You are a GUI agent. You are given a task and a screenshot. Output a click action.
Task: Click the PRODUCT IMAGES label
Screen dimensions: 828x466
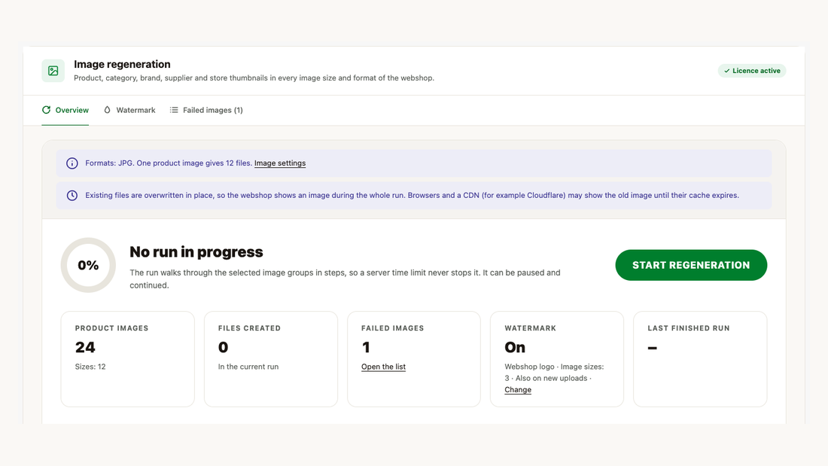111,328
